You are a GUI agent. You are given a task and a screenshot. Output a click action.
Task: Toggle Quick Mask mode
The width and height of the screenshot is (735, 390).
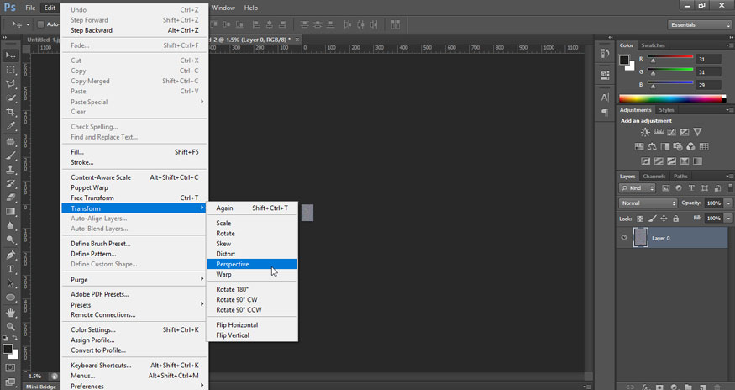click(x=10, y=367)
